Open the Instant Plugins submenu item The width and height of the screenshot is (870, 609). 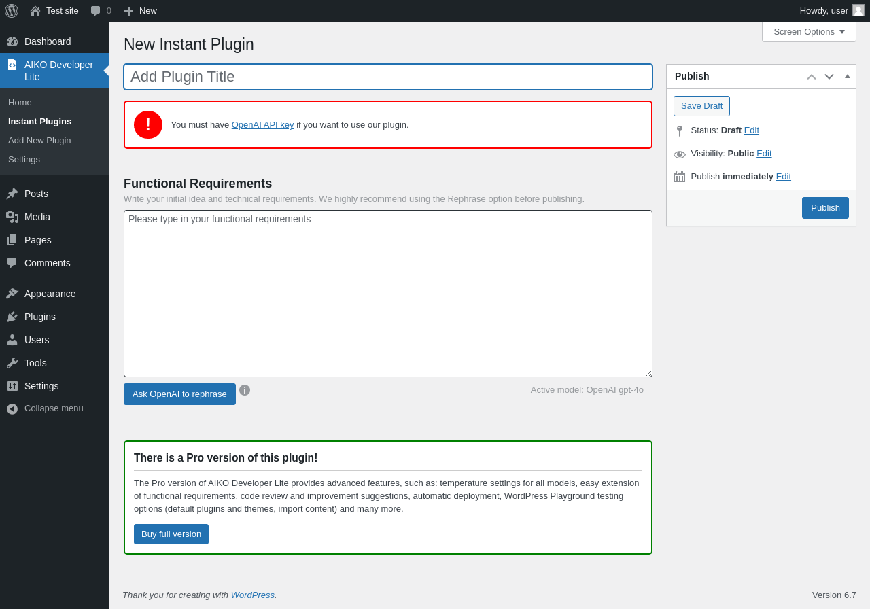(39, 122)
